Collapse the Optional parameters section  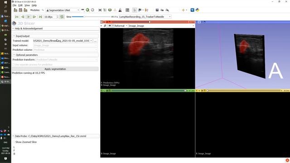click(x=55, y=55)
